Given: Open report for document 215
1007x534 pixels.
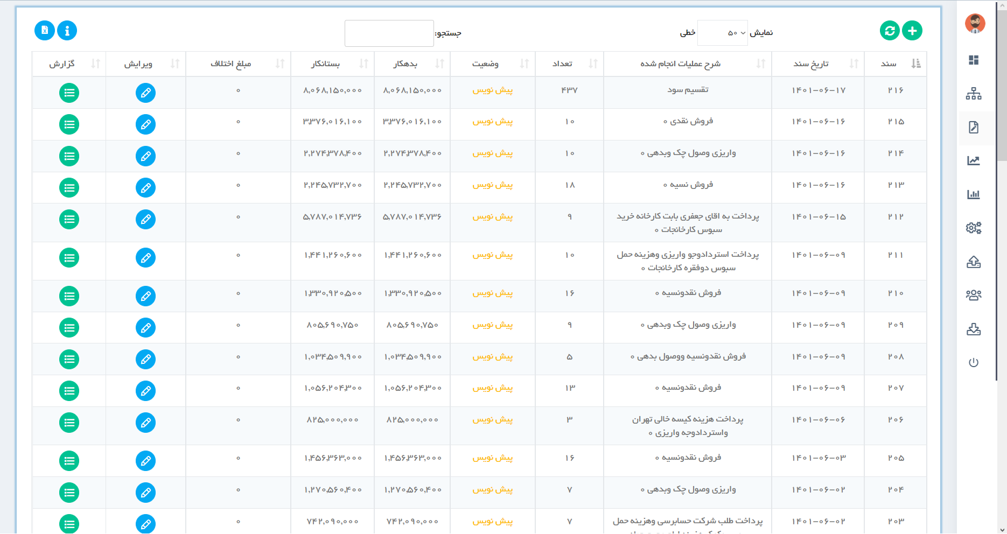Looking at the screenshot, I should [69, 125].
